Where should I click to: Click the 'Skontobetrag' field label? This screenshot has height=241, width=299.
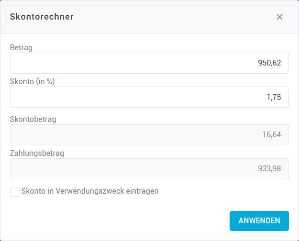pos(33,119)
